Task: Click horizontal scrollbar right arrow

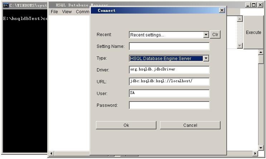Action: pos(255,154)
